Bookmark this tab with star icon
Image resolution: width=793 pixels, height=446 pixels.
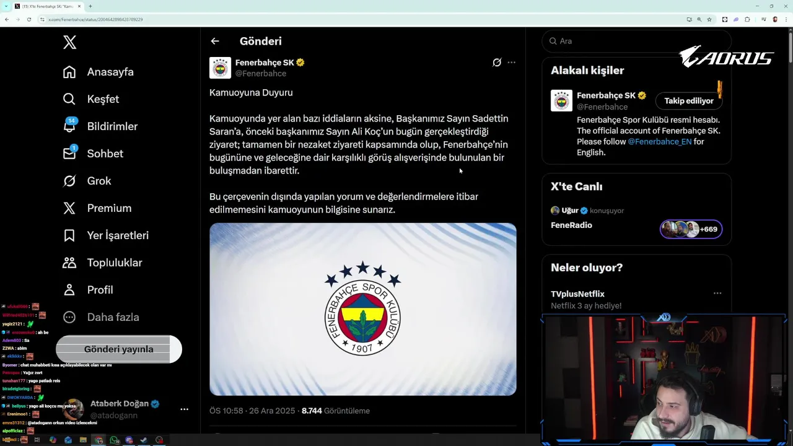[x=709, y=19]
